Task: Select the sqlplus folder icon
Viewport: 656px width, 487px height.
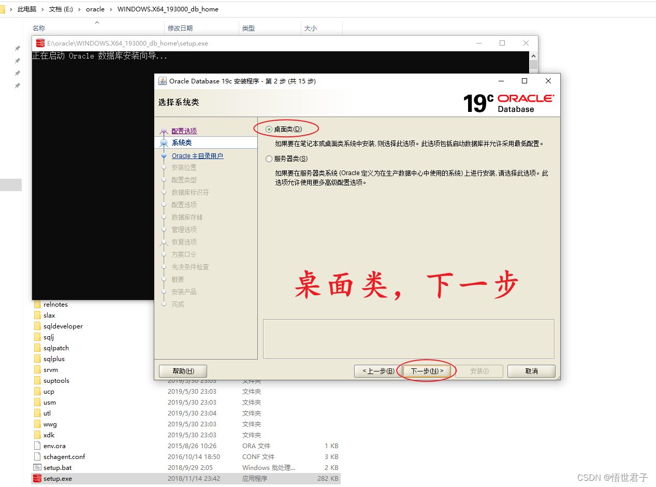Action: tap(37, 359)
